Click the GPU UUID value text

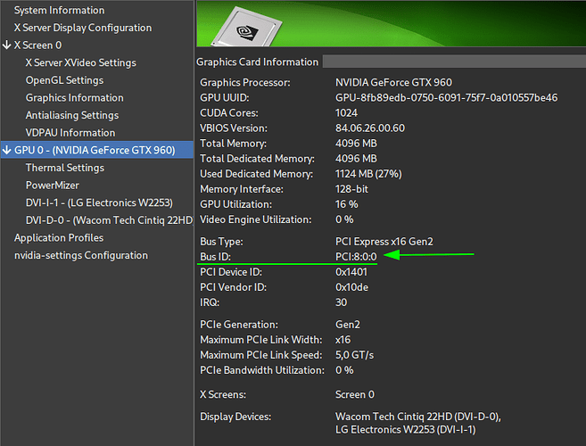(446, 98)
